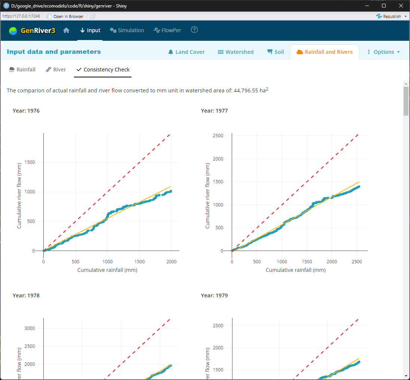
Task: Click the 'Year: 1977' chart title
Action: click(x=215, y=111)
